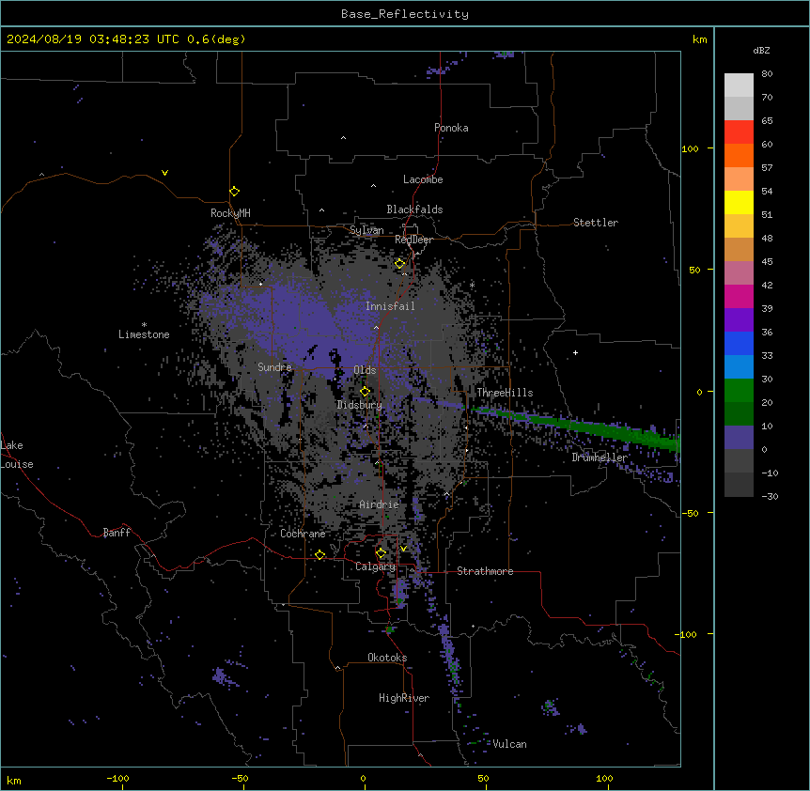The width and height of the screenshot is (810, 791).
Task: Click the Base_Reflectivity title text
Action: click(404, 14)
